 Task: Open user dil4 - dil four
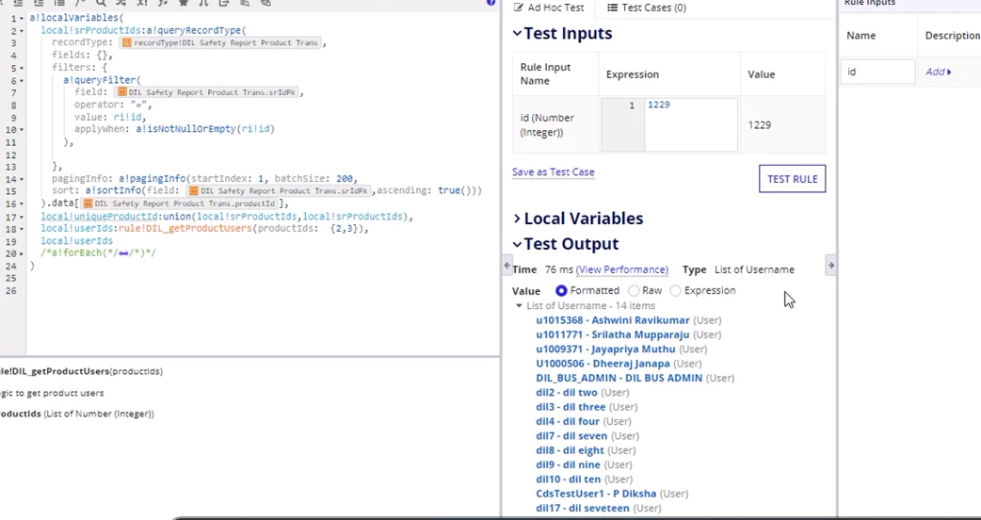coord(568,421)
